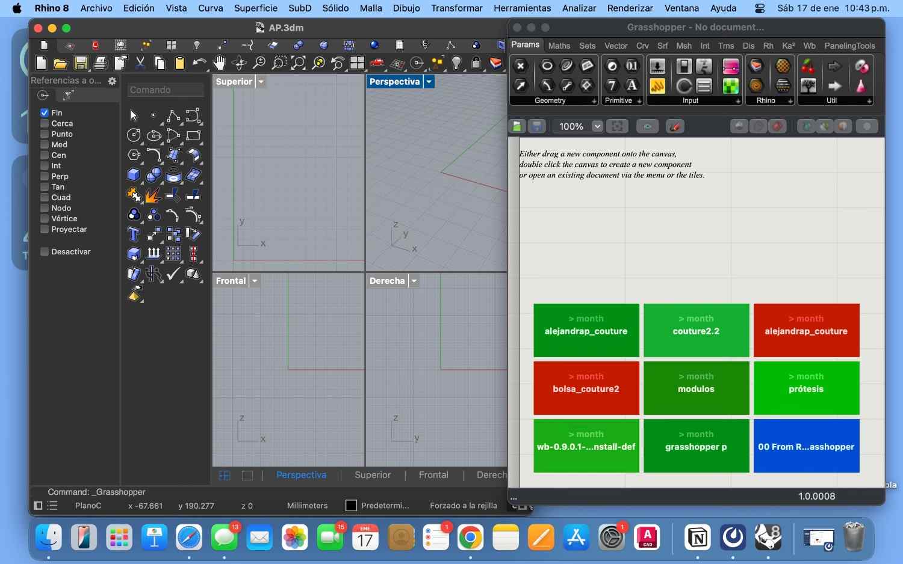
Task: Click the Predetermi... layer color swatch
Action: point(352,506)
